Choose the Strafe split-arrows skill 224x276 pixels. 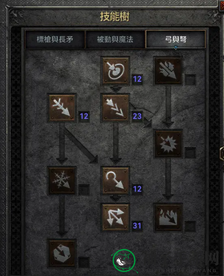point(115,217)
